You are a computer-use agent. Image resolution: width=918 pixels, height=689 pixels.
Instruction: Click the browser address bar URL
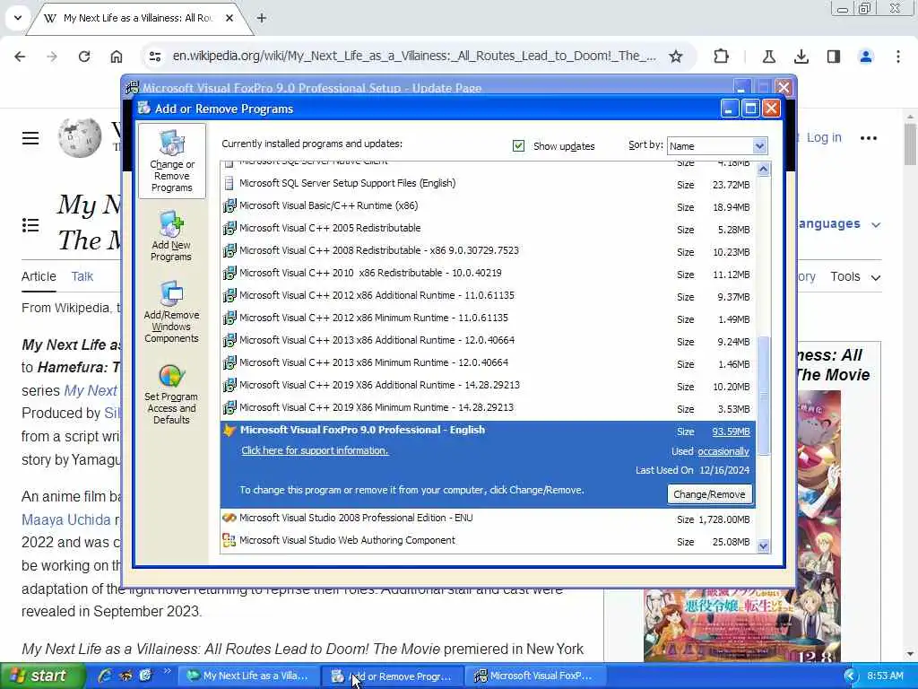pos(414,57)
